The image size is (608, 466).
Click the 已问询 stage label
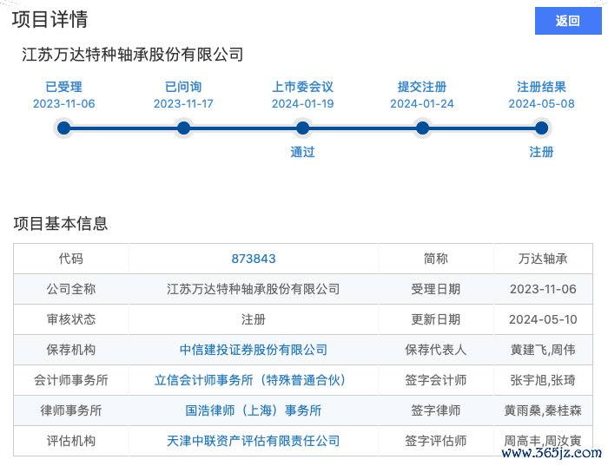coord(183,87)
